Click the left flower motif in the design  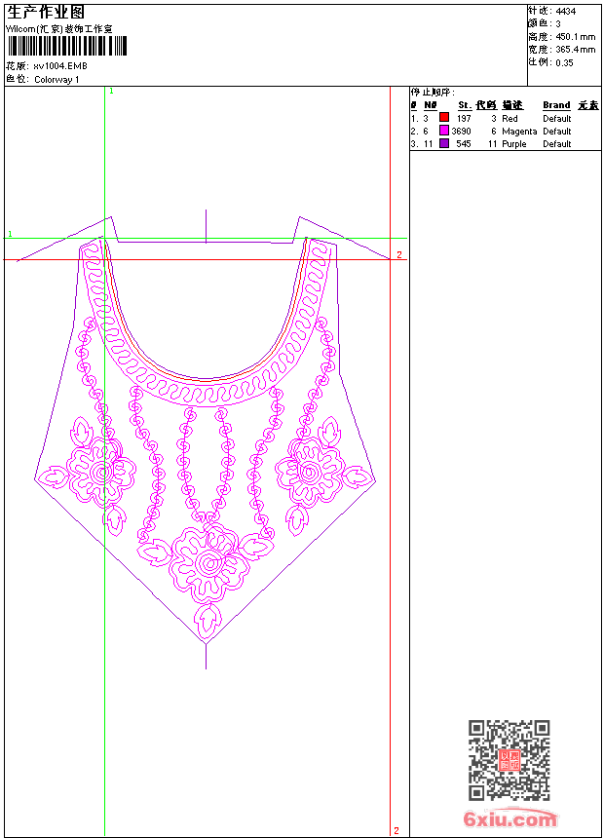click(101, 473)
